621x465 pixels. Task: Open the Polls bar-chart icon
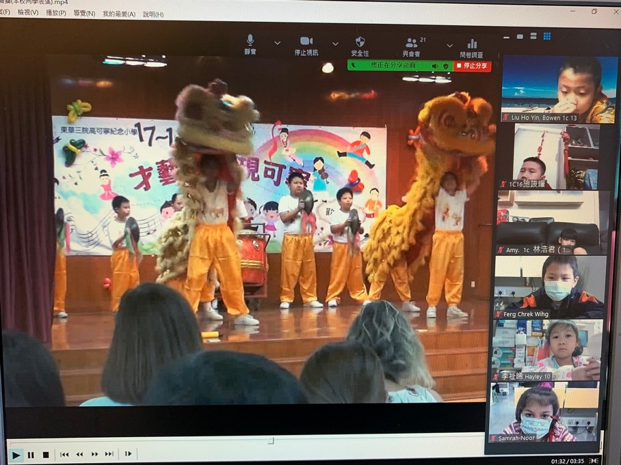472,44
